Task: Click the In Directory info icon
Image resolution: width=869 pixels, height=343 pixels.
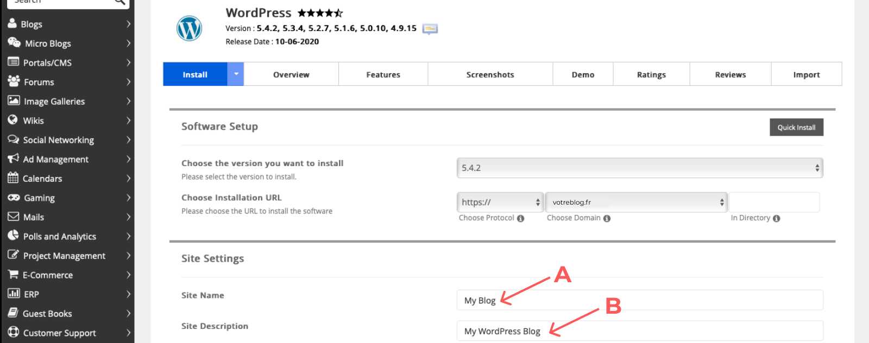Action: coord(777,219)
